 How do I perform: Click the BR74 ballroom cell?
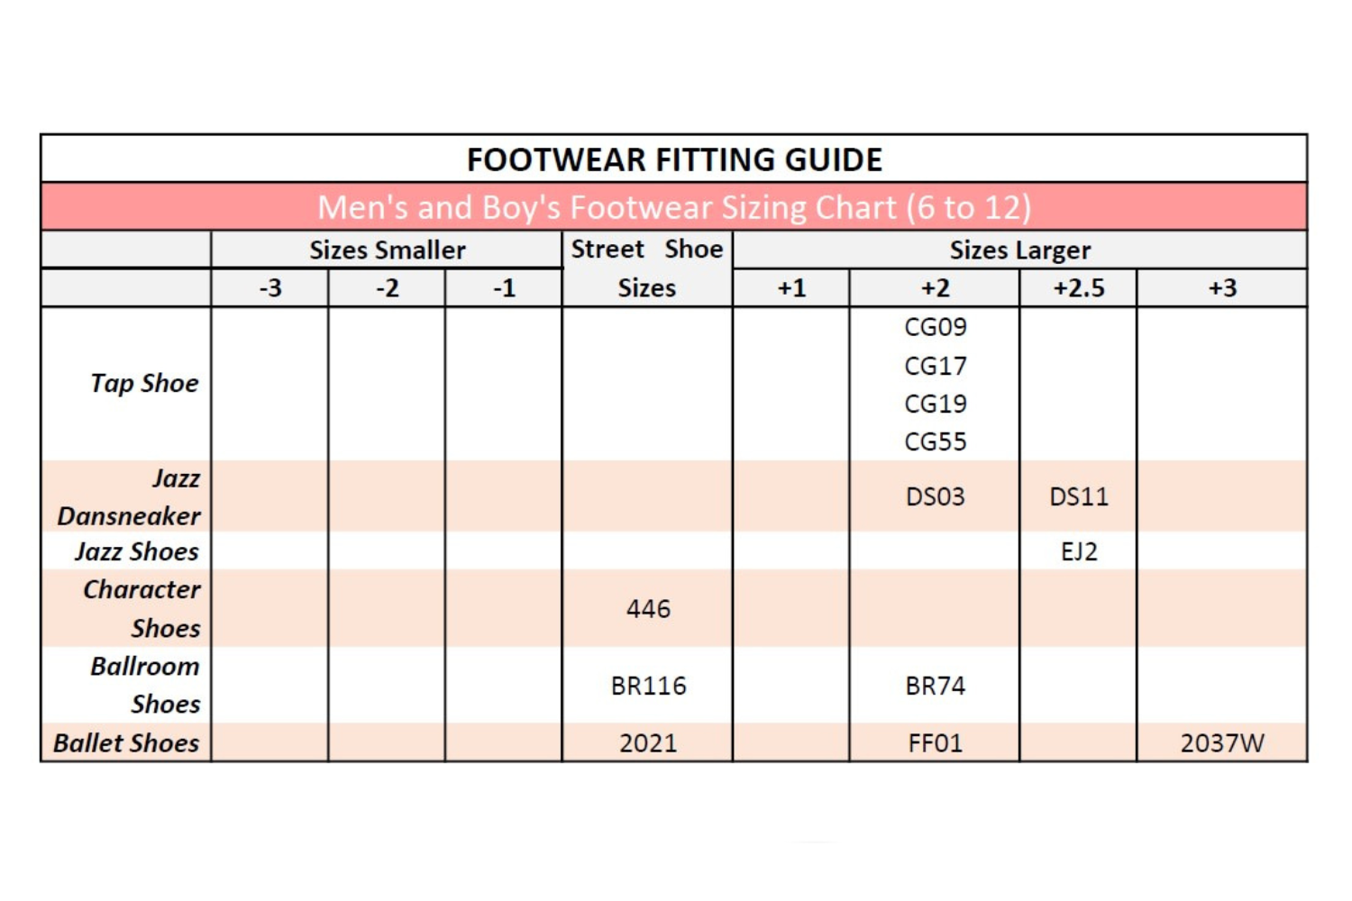[x=936, y=687]
